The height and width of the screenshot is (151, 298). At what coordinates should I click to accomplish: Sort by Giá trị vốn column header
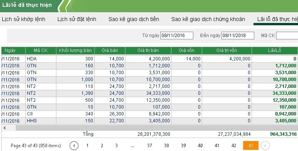click(227, 50)
